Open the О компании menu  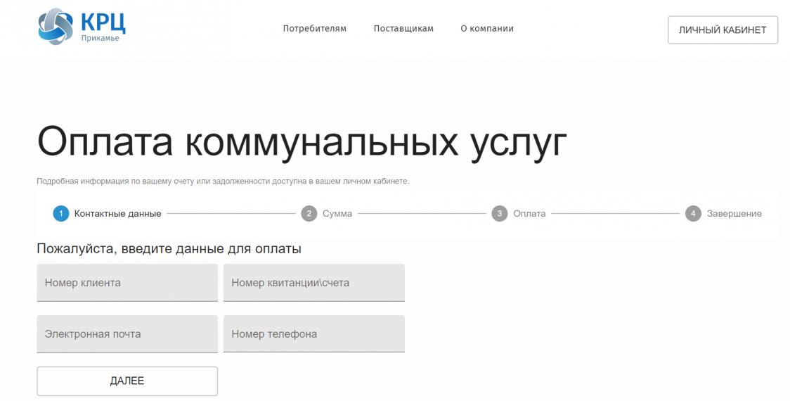486,29
